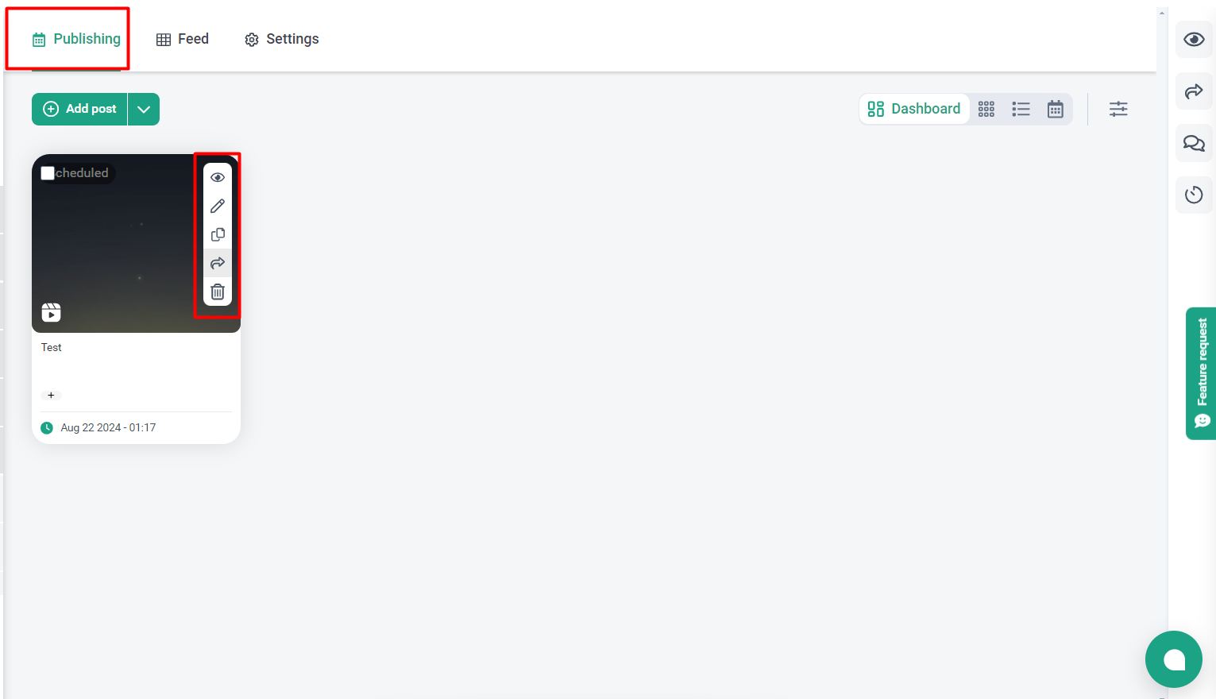The width and height of the screenshot is (1216, 699).
Task: Click the Add post button
Action: pos(80,109)
